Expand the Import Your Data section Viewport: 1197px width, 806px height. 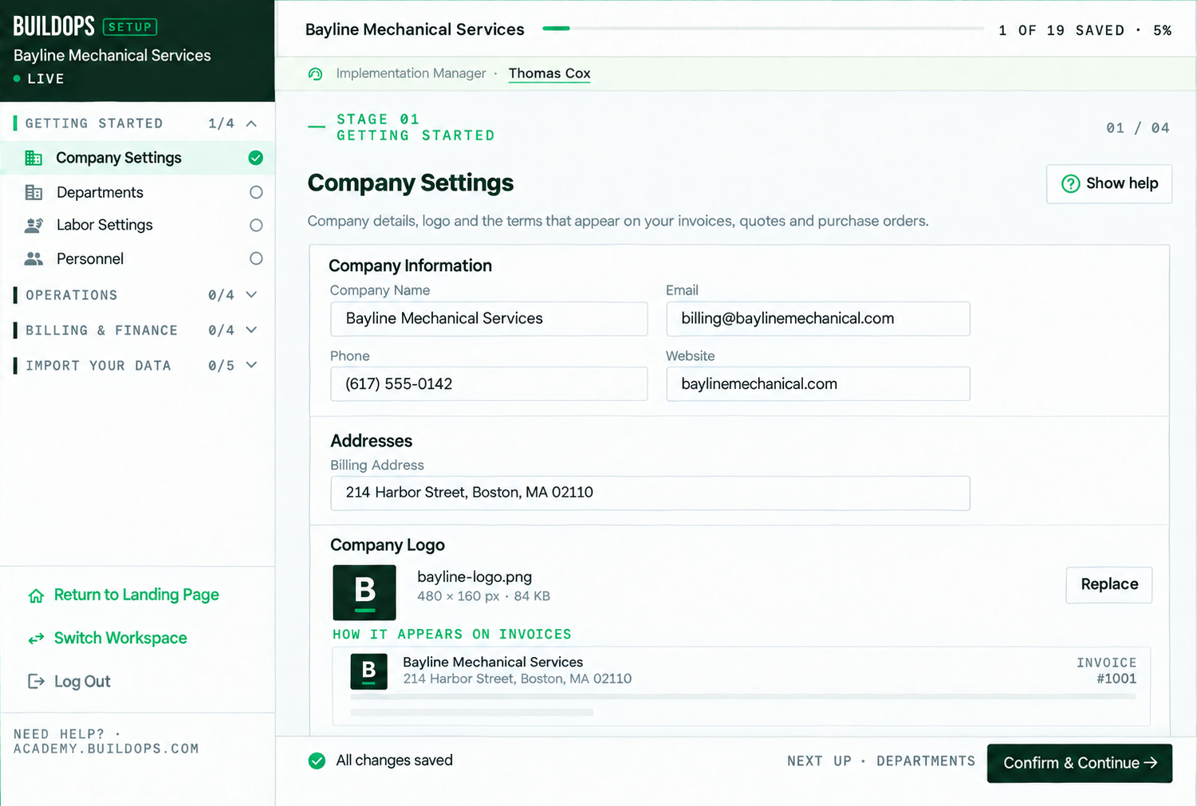click(x=251, y=365)
